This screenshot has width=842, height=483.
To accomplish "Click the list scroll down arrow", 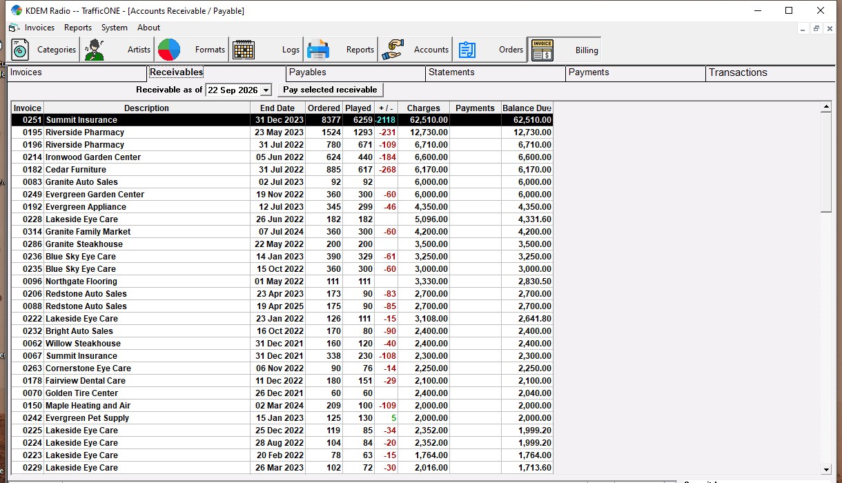I will pos(825,469).
